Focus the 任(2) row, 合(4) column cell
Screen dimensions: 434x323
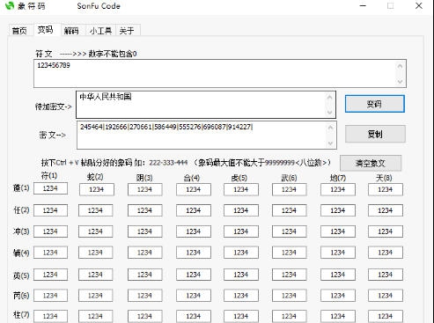pyautogui.click(x=194, y=210)
